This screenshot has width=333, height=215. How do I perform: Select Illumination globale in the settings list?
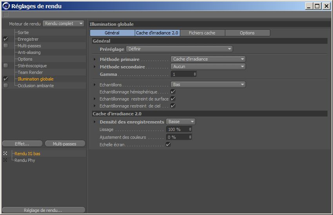tap(36, 79)
